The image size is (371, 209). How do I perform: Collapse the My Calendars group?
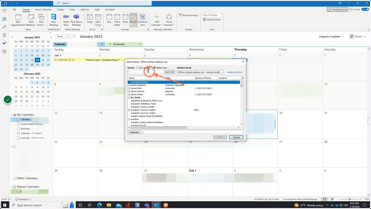(12, 115)
